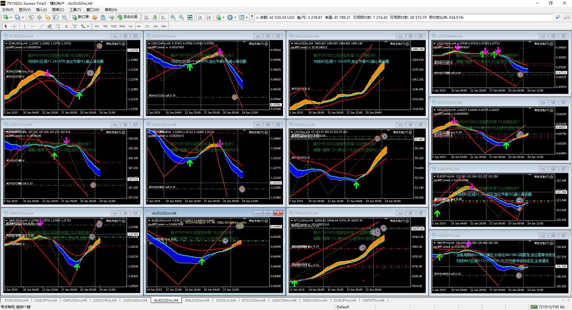Select the crosshair tool

(14, 26)
